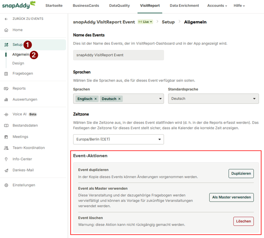Remove the Deutsch language tag

[119, 99]
